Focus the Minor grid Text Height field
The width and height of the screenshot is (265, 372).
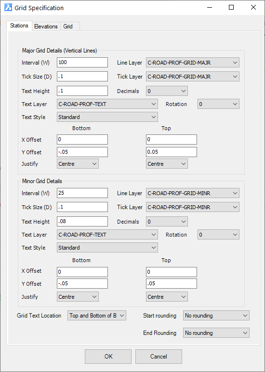click(82, 221)
